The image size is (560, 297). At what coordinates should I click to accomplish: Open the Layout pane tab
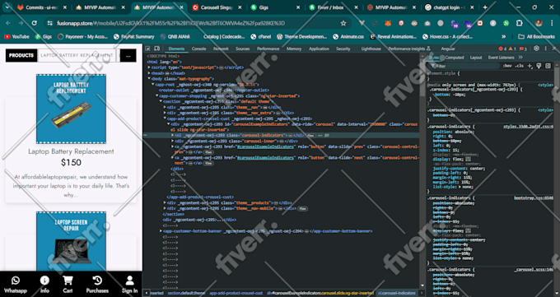click(x=476, y=58)
